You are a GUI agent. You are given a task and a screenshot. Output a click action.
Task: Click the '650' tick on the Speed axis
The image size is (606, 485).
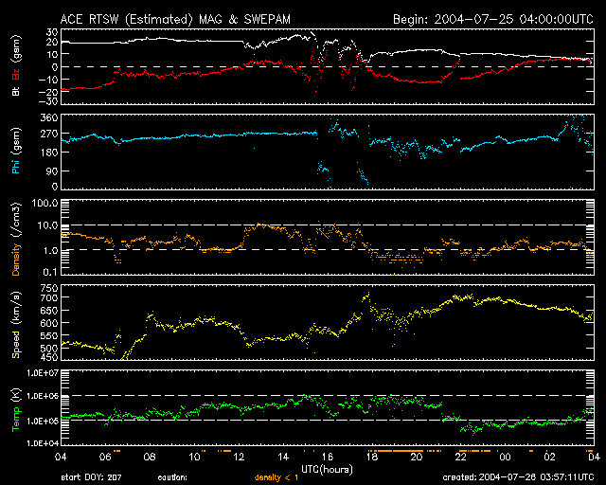click(x=49, y=311)
